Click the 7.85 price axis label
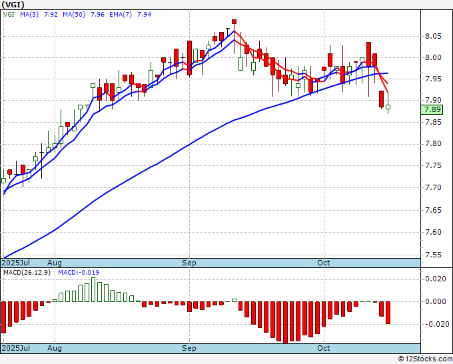The width and height of the screenshot is (453, 364). click(x=434, y=122)
